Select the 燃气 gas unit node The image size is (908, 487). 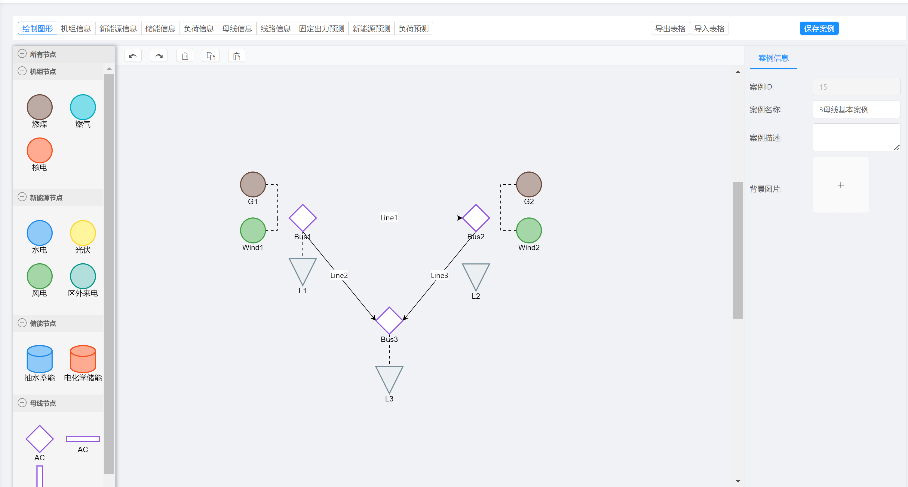83,107
